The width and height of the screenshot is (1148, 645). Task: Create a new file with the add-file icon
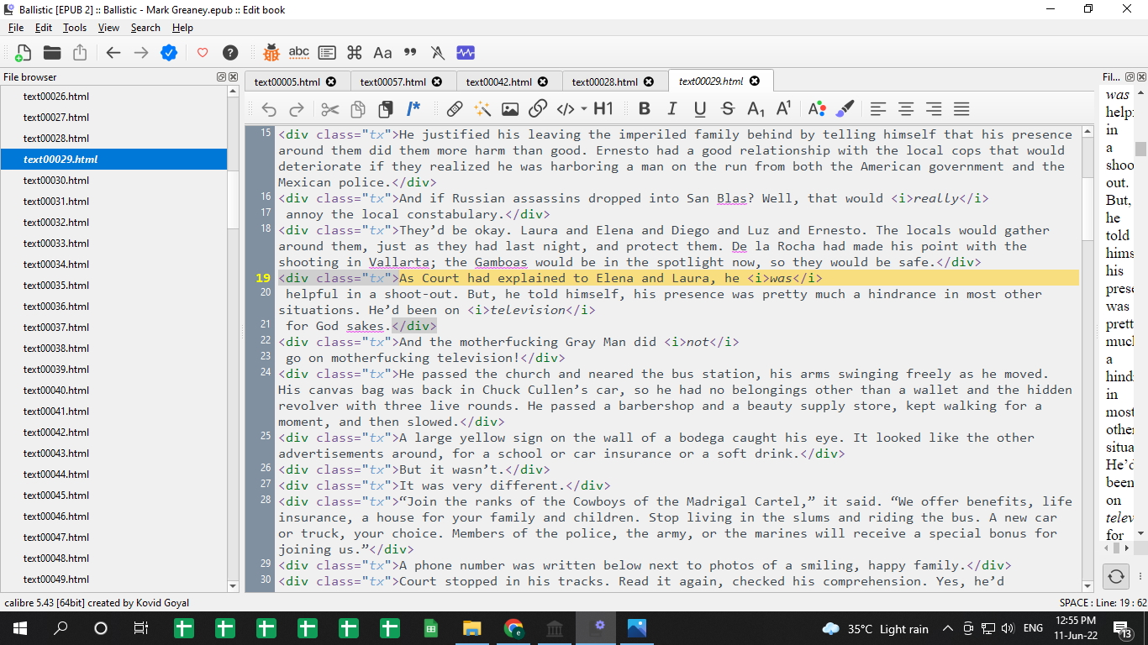(x=23, y=53)
